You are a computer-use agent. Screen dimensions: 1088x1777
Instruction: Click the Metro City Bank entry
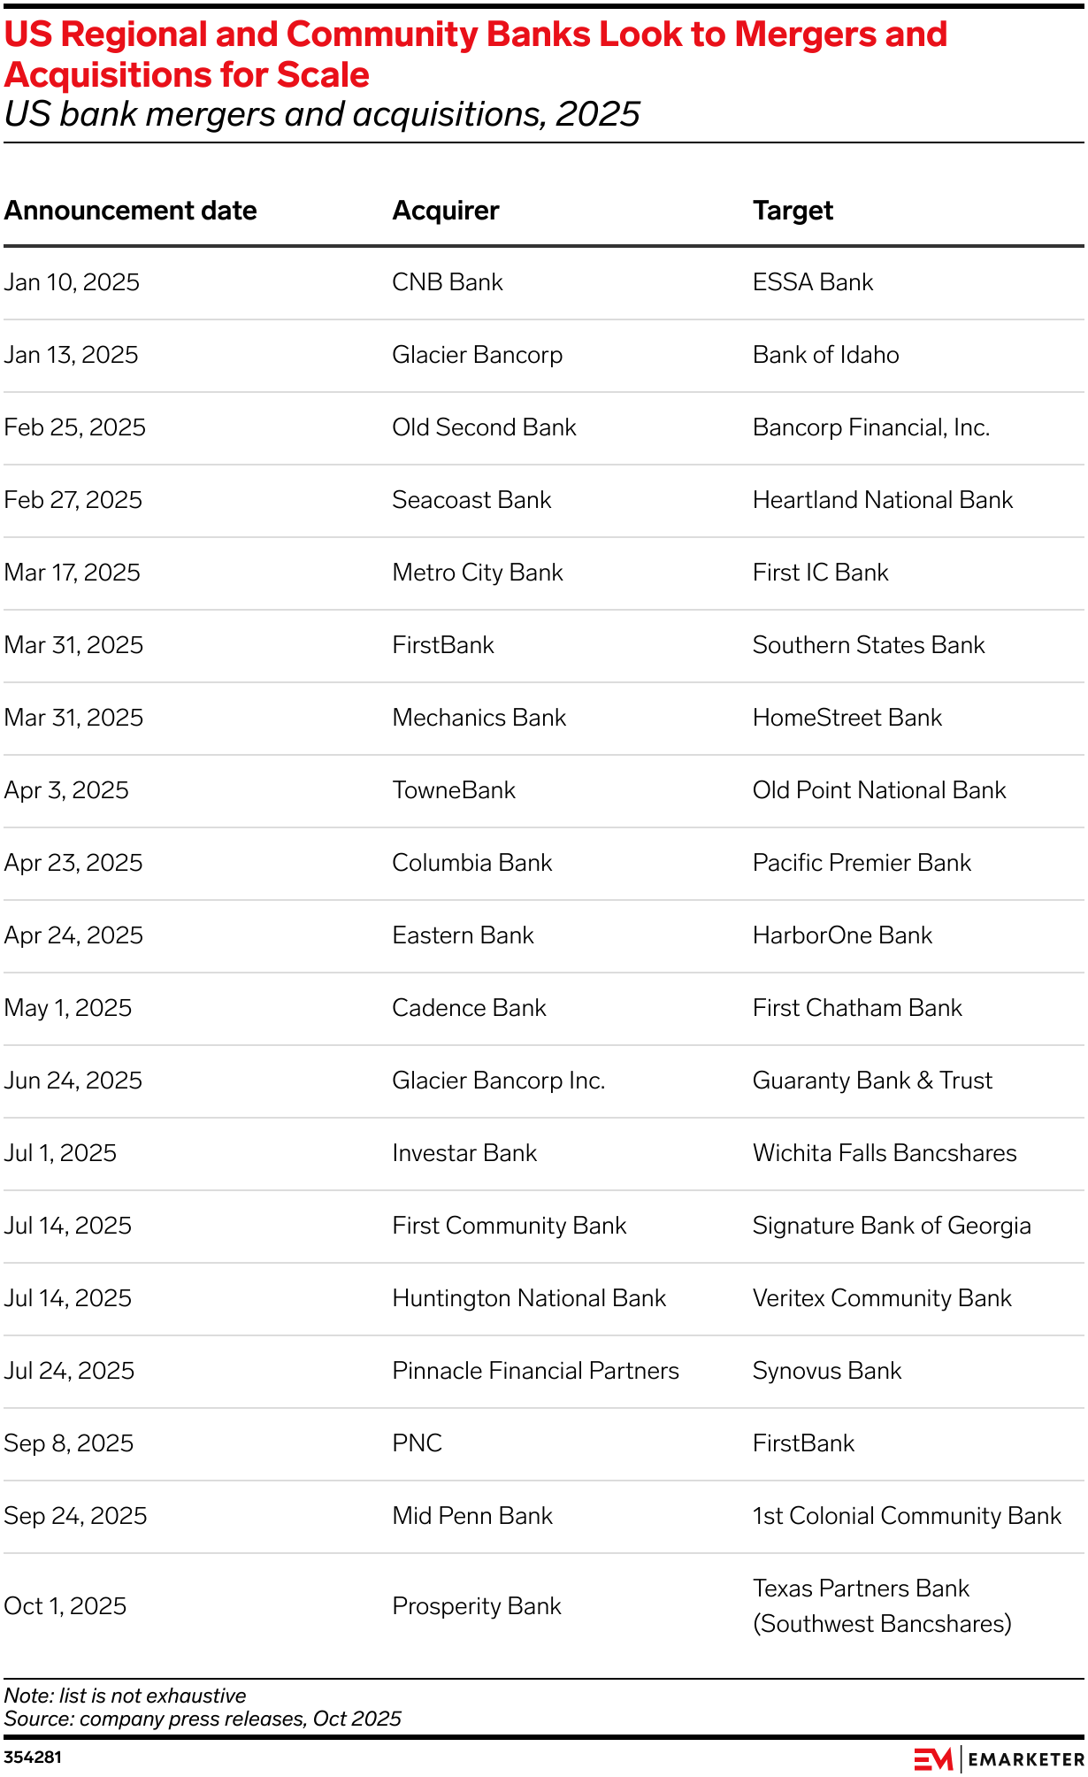pos(478,573)
